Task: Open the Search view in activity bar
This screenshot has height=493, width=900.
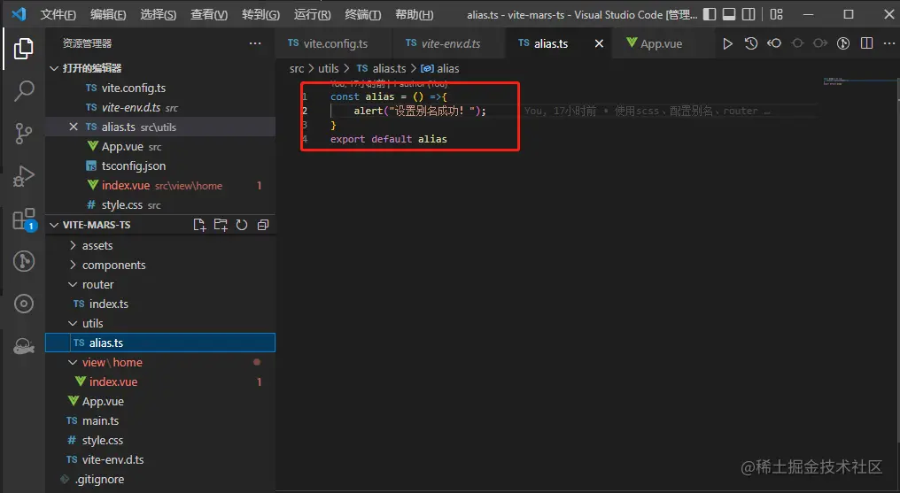Action: point(24,90)
